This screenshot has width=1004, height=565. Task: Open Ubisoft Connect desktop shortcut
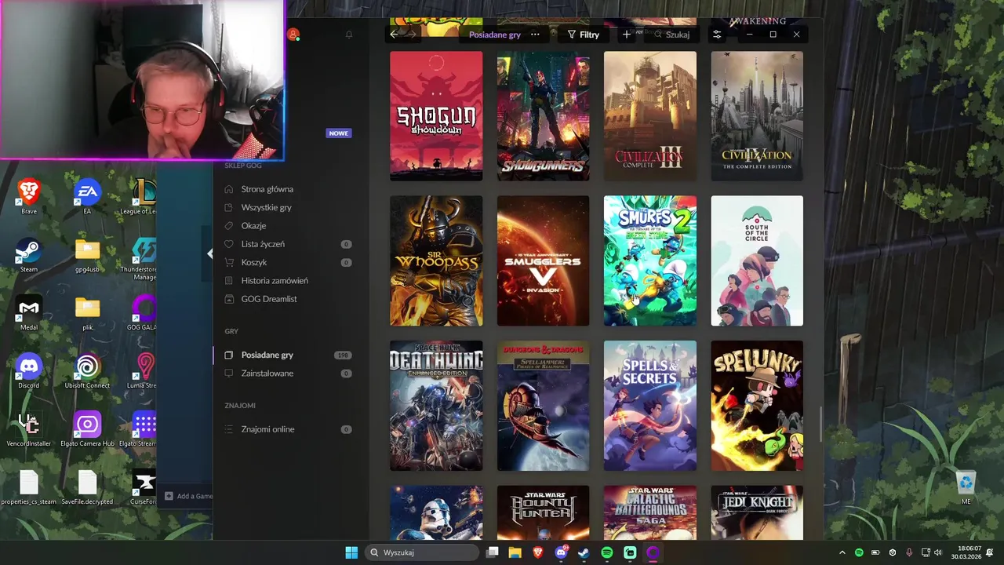(87, 371)
